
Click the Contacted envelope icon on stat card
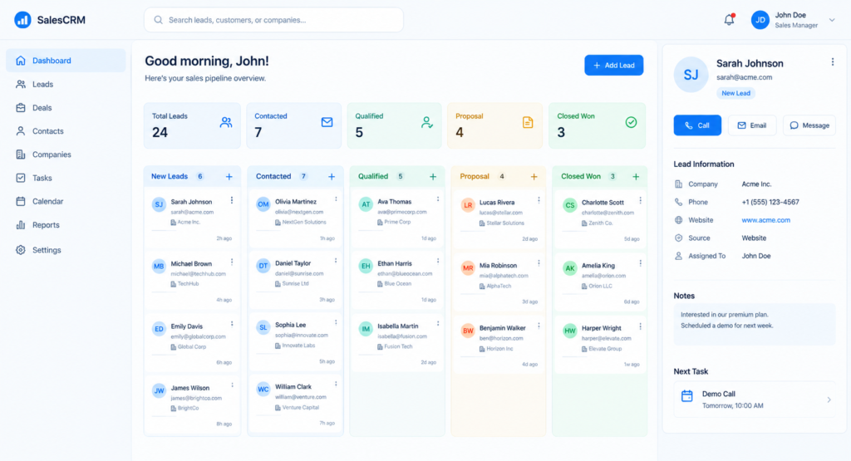point(327,123)
